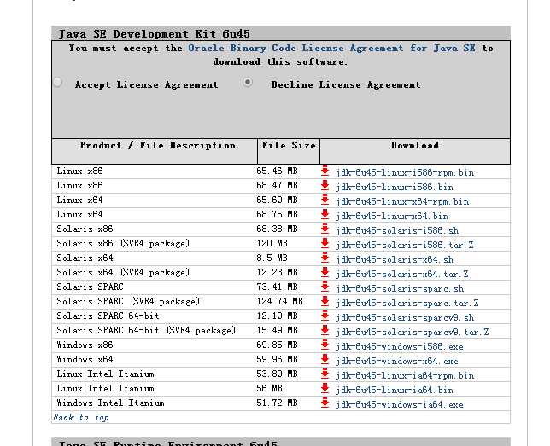The image size is (550, 446).
Task: Click download arrow icon for jdk-6u45-linux-ia64.bin
Action: (325, 388)
